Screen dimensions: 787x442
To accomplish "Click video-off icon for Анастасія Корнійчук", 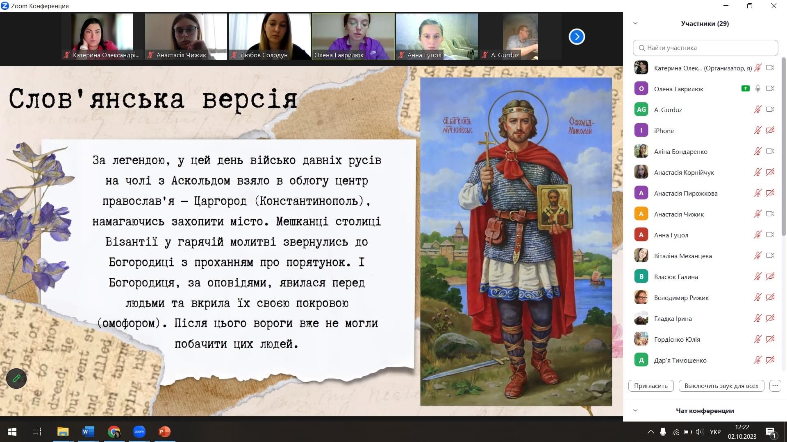I will pos(770,172).
